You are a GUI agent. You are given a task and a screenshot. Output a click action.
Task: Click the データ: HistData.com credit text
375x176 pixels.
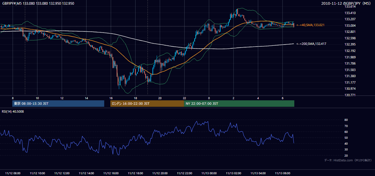pyautogui.click(x=348, y=160)
